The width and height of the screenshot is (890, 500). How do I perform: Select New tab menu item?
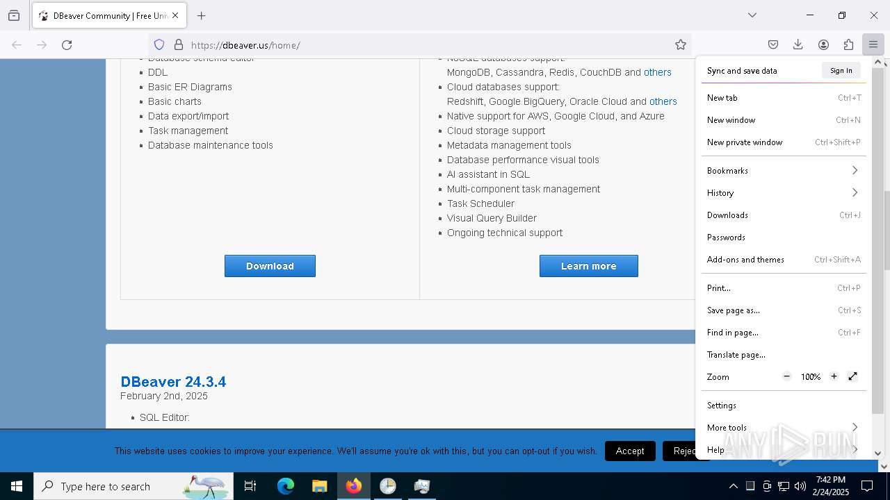point(784,98)
